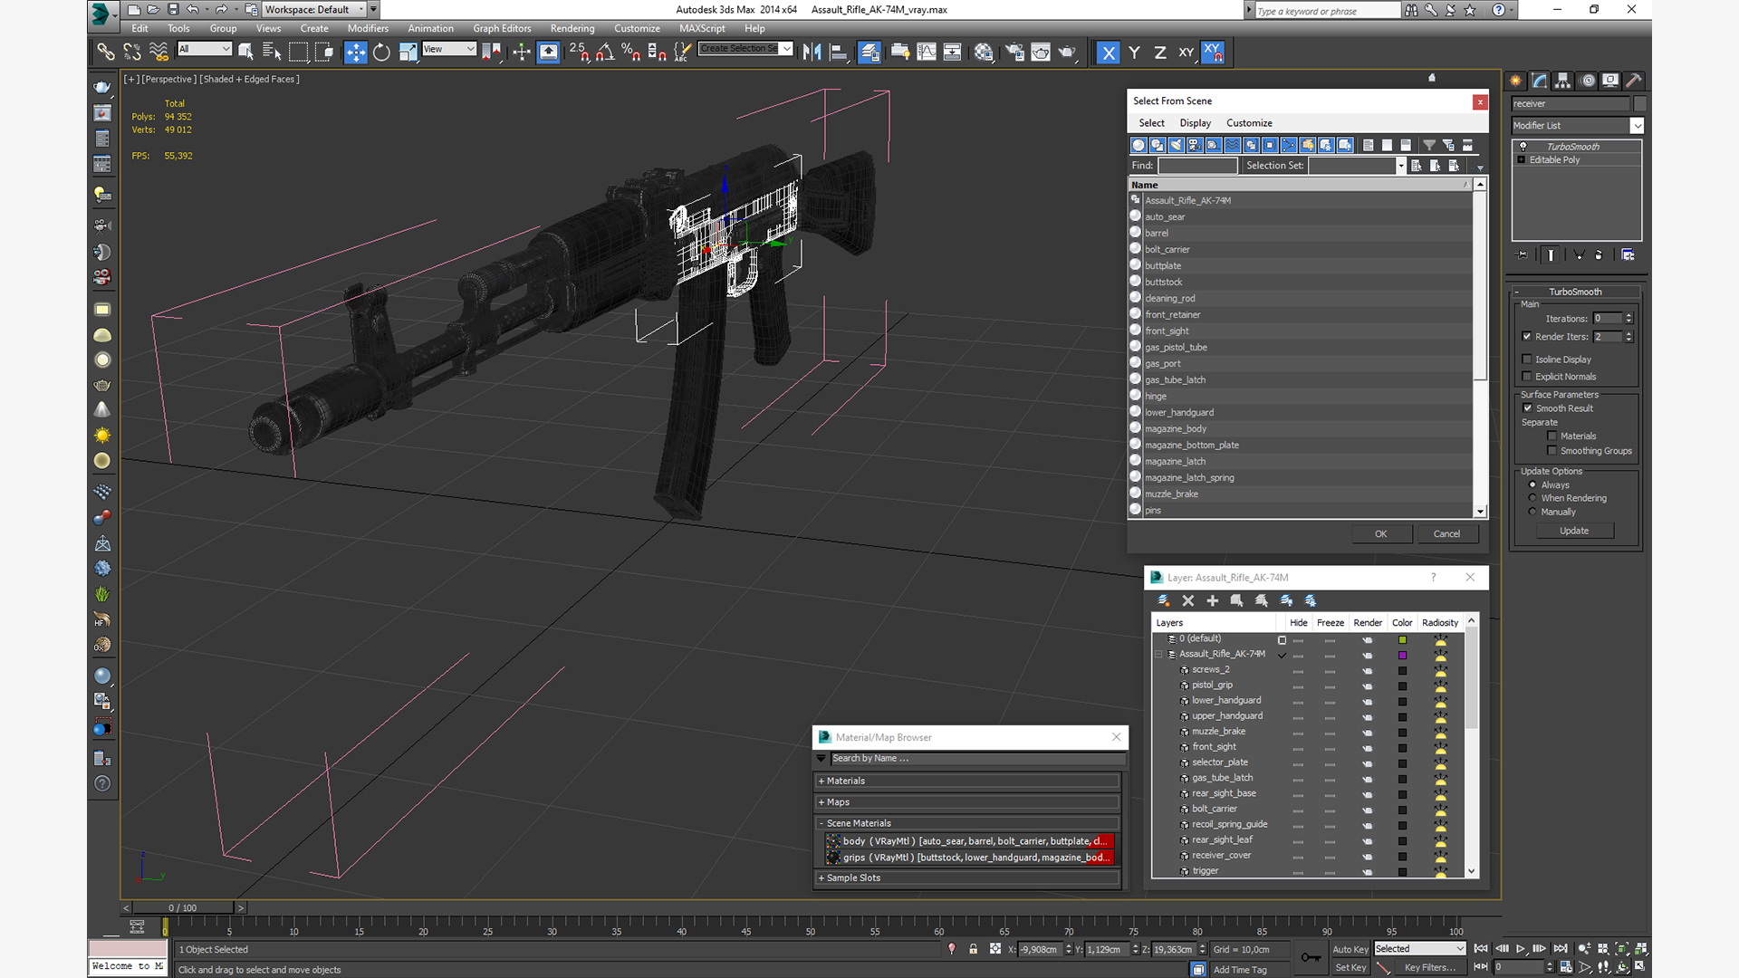Image resolution: width=1739 pixels, height=978 pixels.
Task: Open the Modifiers menu
Action: [368, 28]
